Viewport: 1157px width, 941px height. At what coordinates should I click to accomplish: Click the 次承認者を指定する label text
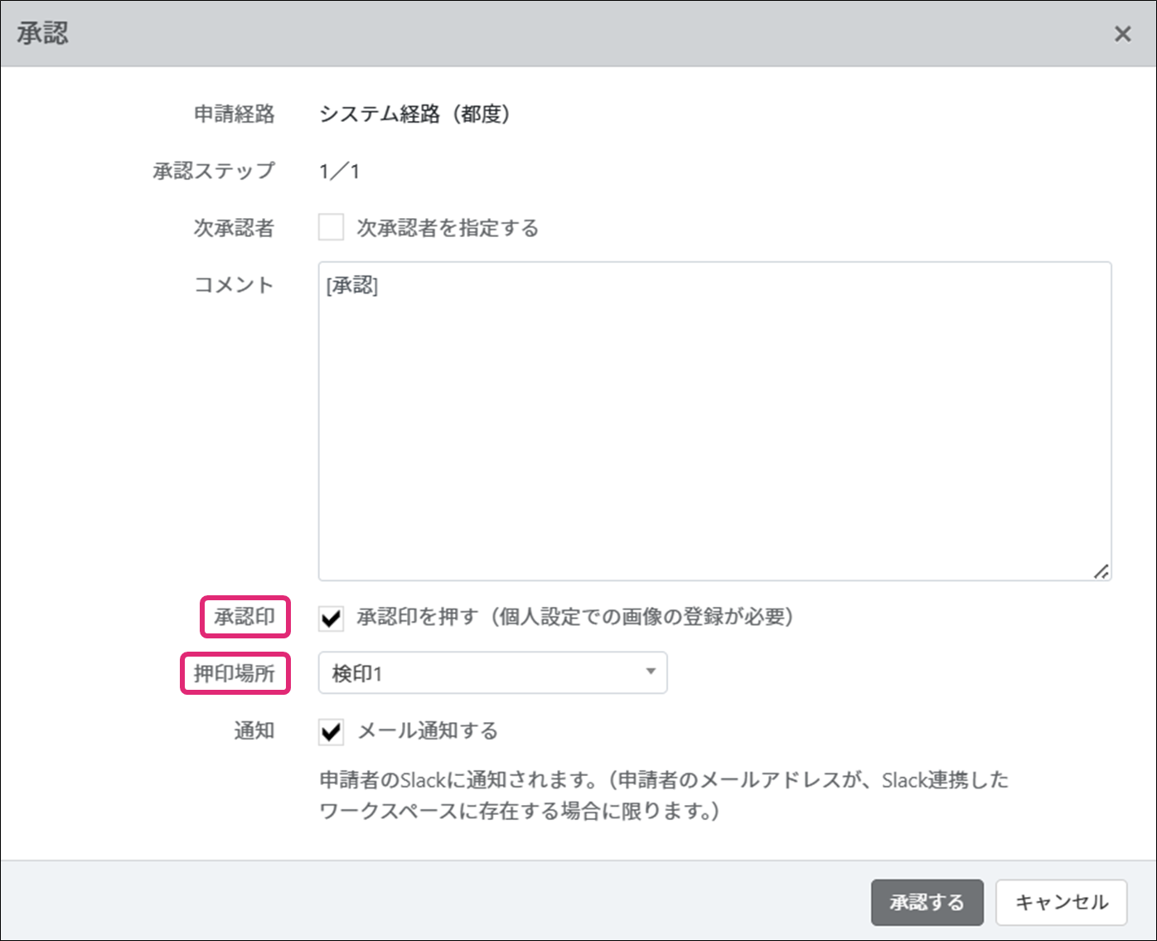[448, 228]
